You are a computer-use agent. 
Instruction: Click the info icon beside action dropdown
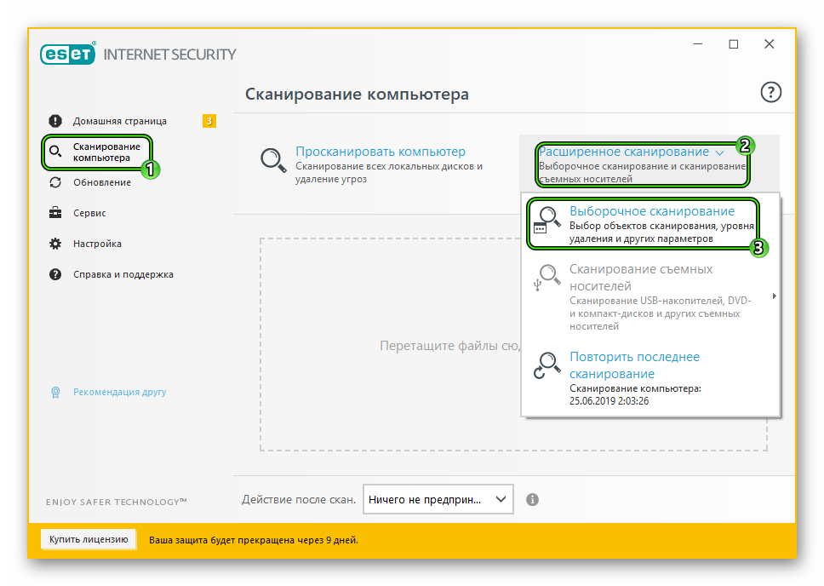532,499
